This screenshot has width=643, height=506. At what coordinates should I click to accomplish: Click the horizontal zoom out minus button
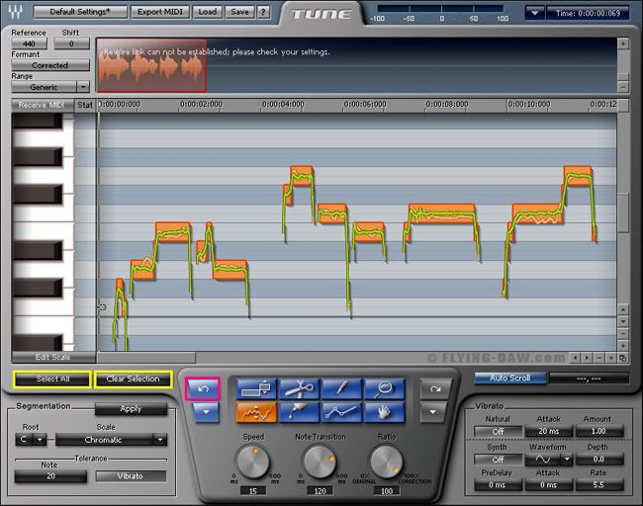coord(599,358)
